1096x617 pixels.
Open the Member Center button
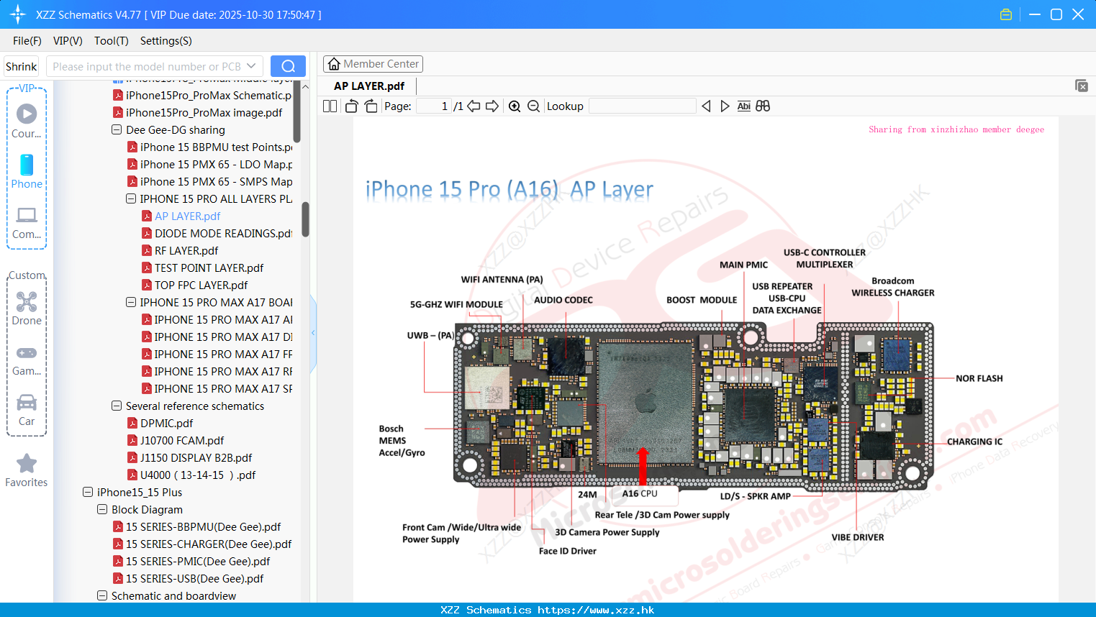373,64
